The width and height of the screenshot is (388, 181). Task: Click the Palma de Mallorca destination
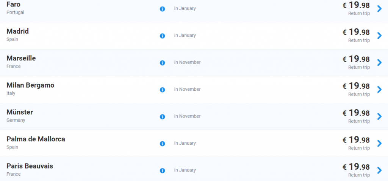coord(36,139)
